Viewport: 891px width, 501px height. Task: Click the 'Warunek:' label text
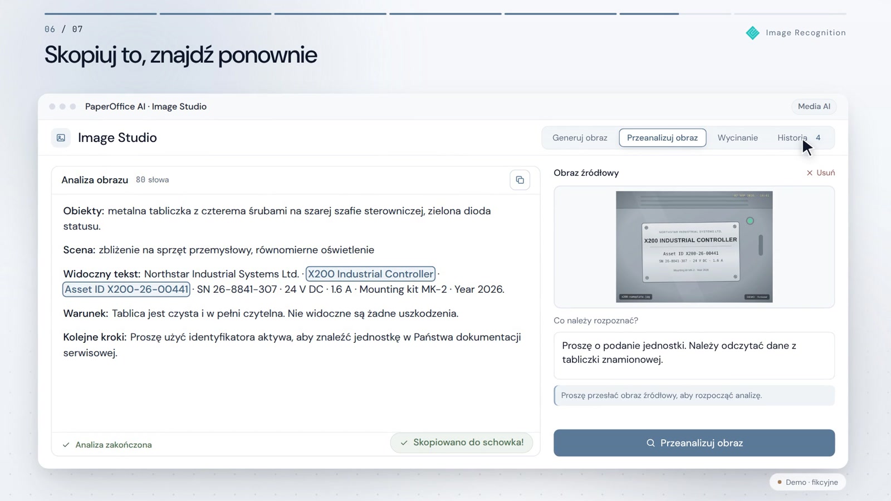(x=85, y=313)
